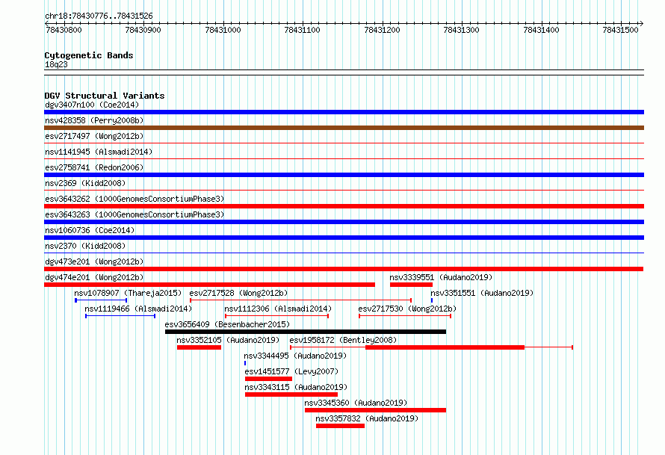Image resolution: width=665 pixels, height=455 pixels.
Task: Select the small blue nsv3344495 marker
Action: 245,363
